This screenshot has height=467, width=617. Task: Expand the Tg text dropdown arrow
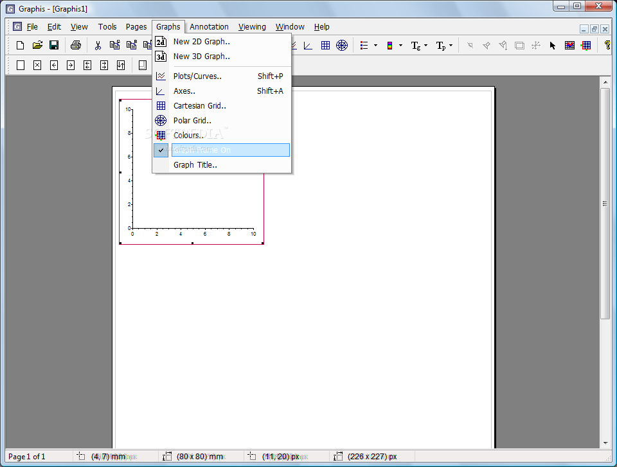425,46
